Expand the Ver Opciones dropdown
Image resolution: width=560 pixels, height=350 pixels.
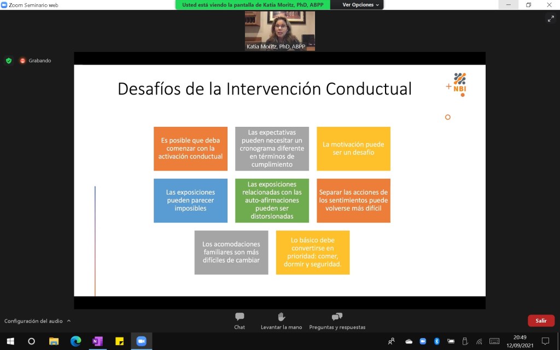tap(360, 5)
